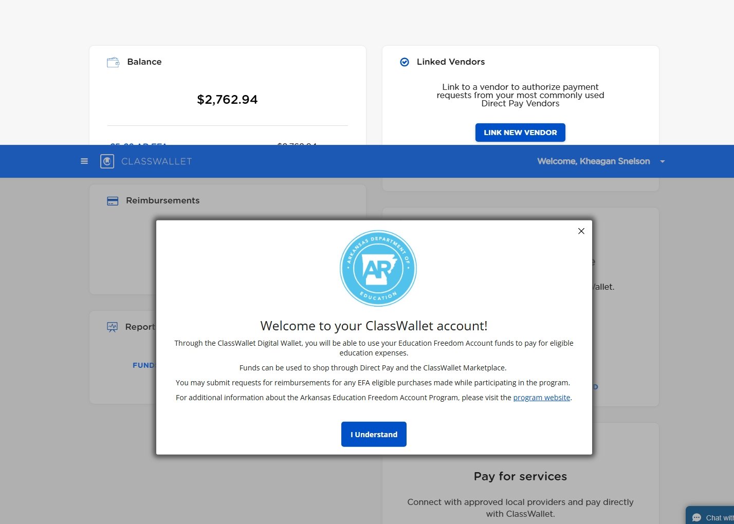Click the 'Link to a vendor to authorize' description
The width and height of the screenshot is (734, 524).
point(520,95)
